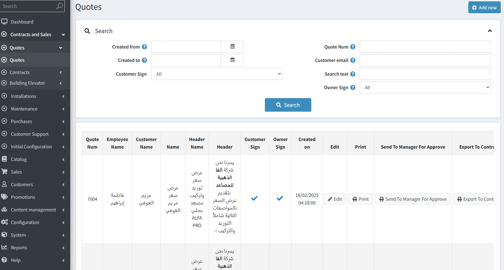Collapse the Contracts and Sales menu arrow

tap(63, 35)
